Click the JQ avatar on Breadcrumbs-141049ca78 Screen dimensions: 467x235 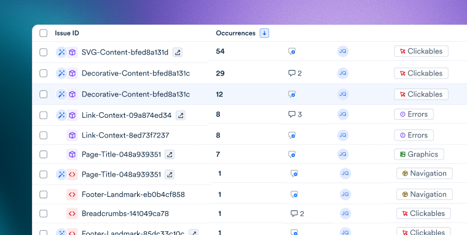(345, 214)
